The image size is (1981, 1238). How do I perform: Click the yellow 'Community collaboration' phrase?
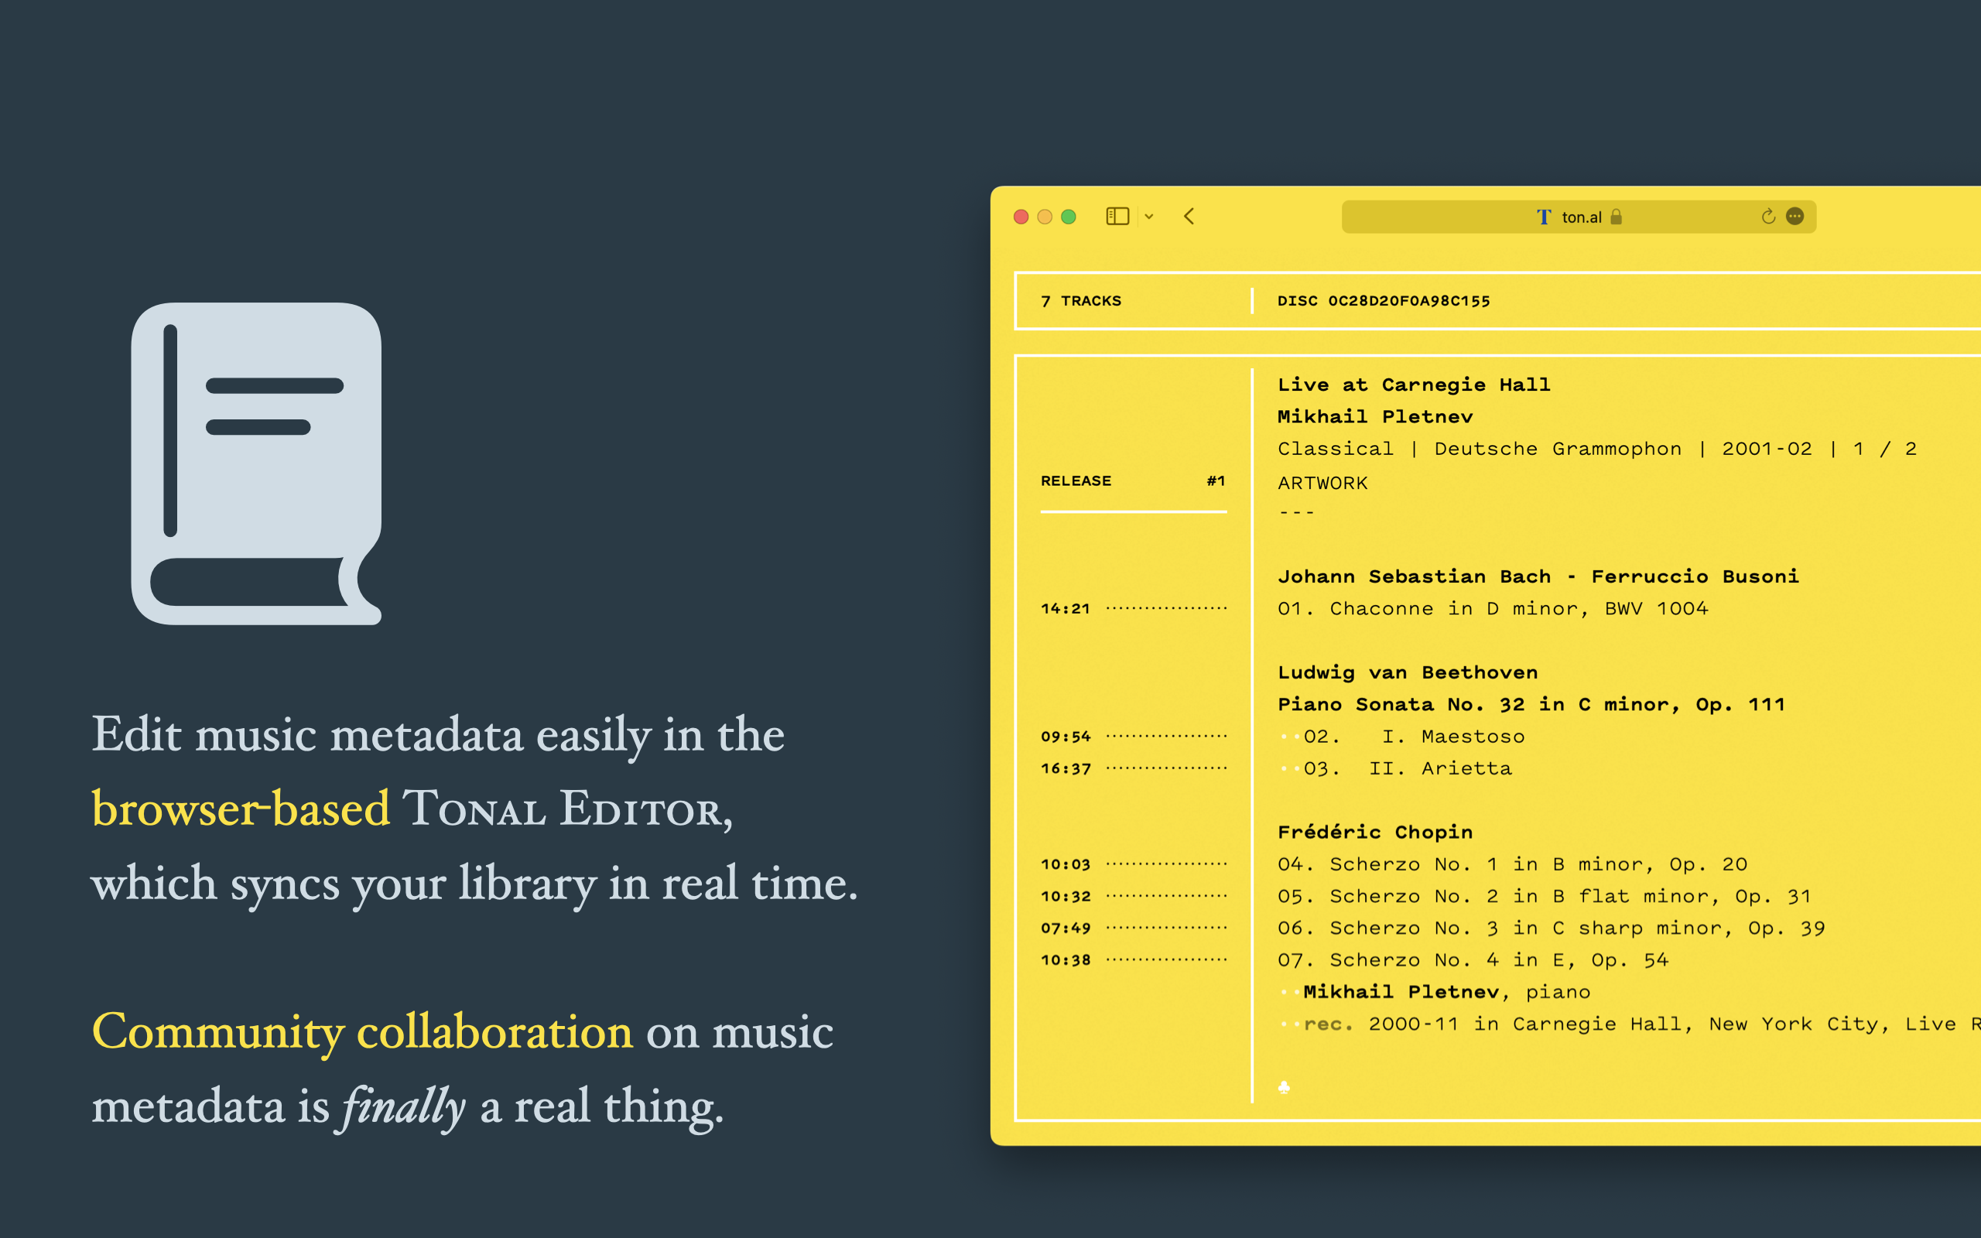click(x=362, y=1031)
